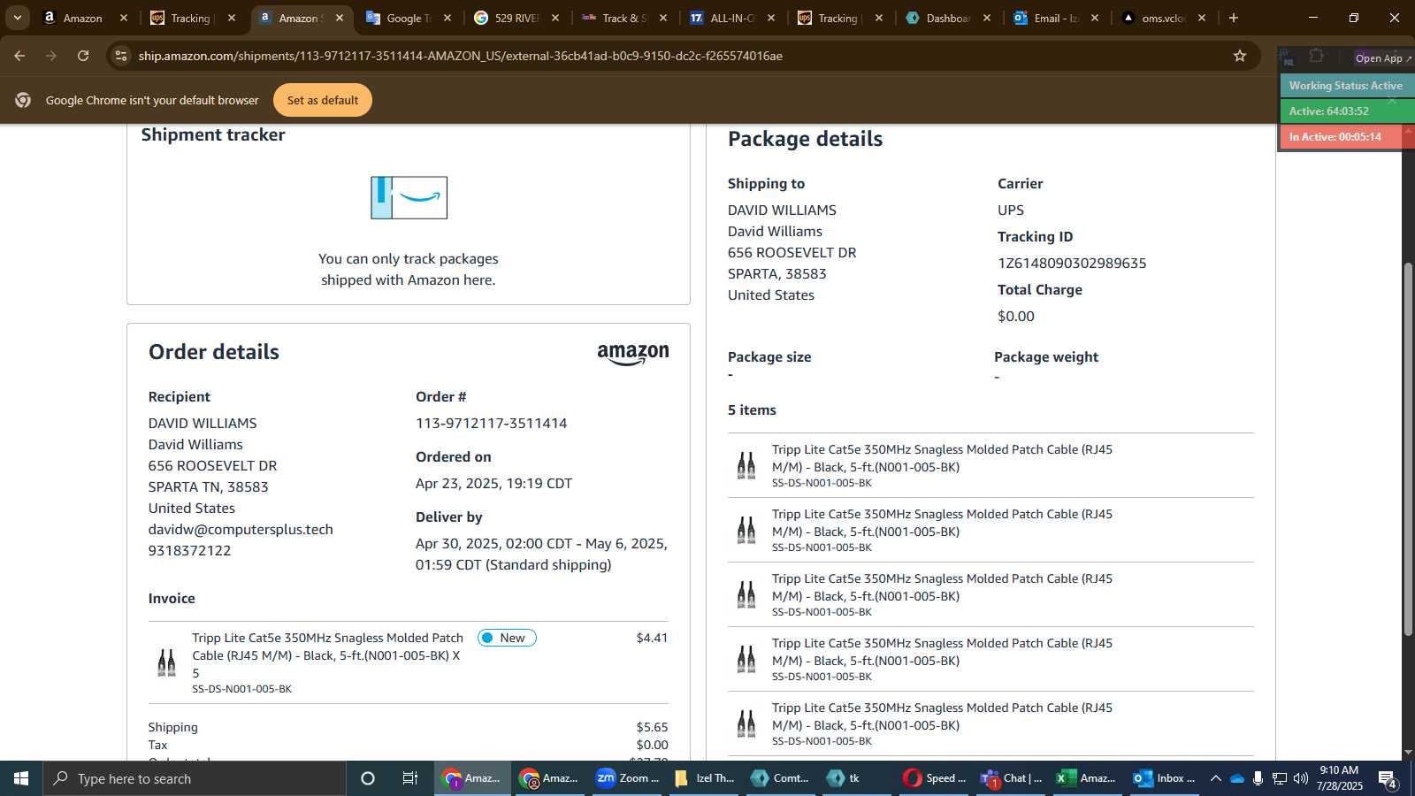Set Chrome as default browser
The height and width of the screenshot is (796, 1415).
coord(323,100)
